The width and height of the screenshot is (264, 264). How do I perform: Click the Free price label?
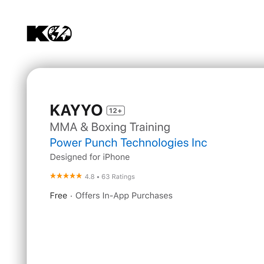point(58,195)
